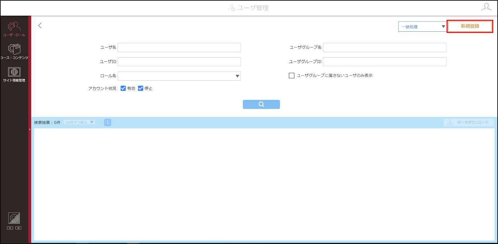Open the user profile icon at top right

pos(486,7)
